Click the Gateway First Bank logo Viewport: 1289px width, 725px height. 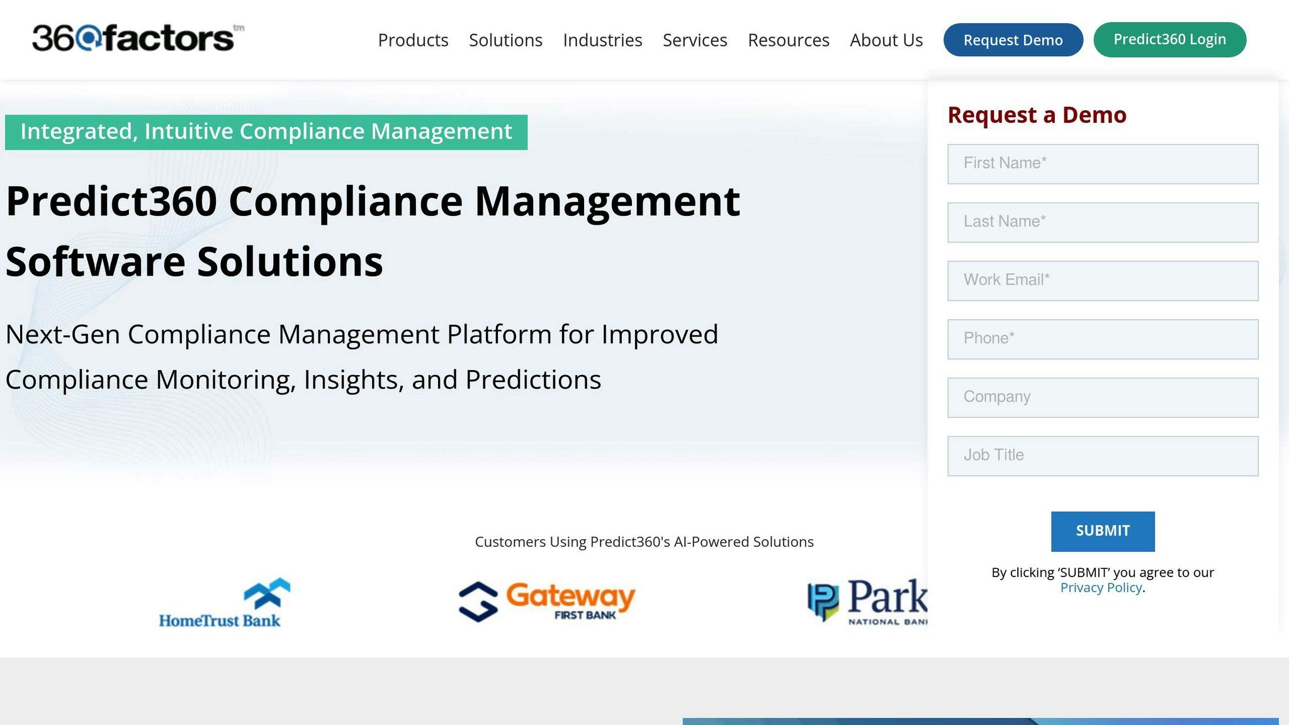pos(547,602)
